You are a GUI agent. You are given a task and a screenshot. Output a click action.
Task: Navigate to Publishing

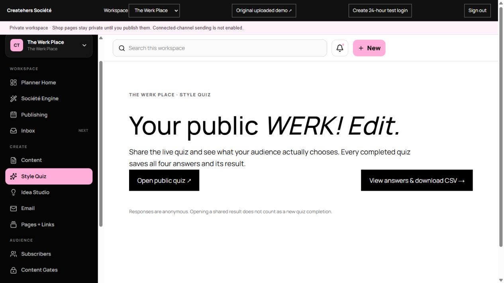(x=49, y=115)
